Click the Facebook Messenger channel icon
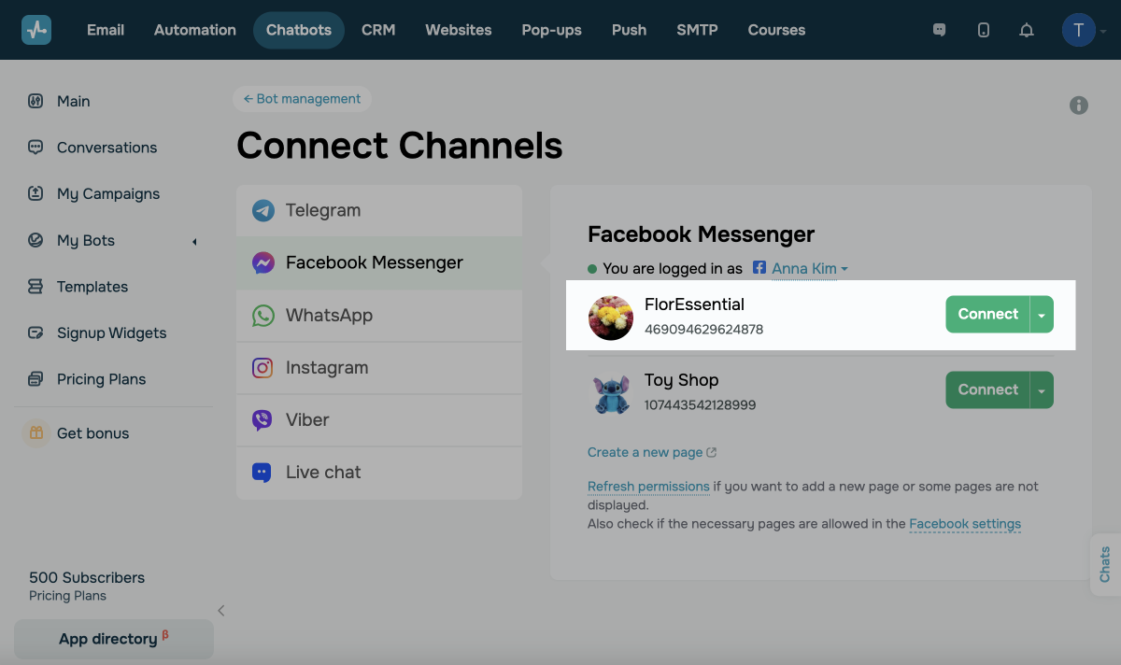 pyautogui.click(x=263, y=262)
